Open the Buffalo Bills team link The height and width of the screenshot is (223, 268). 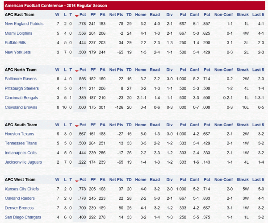pos(15,43)
